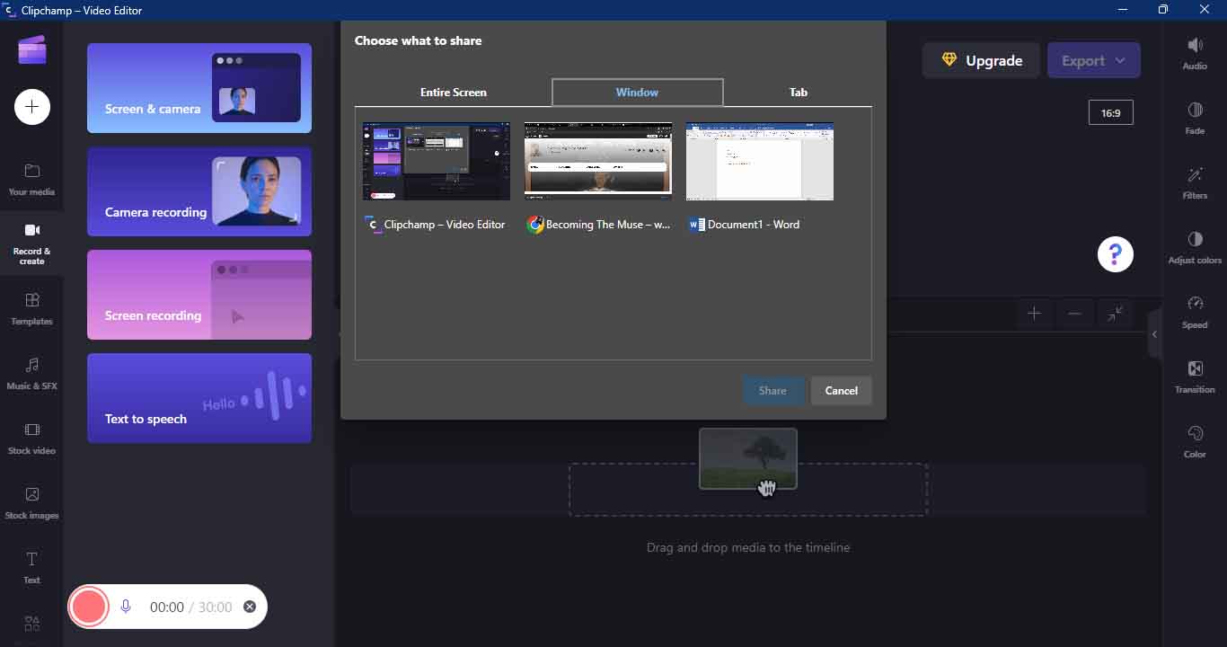The width and height of the screenshot is (1227, 647).
Task: Click the Upgrade button
Action: point(981,60)
